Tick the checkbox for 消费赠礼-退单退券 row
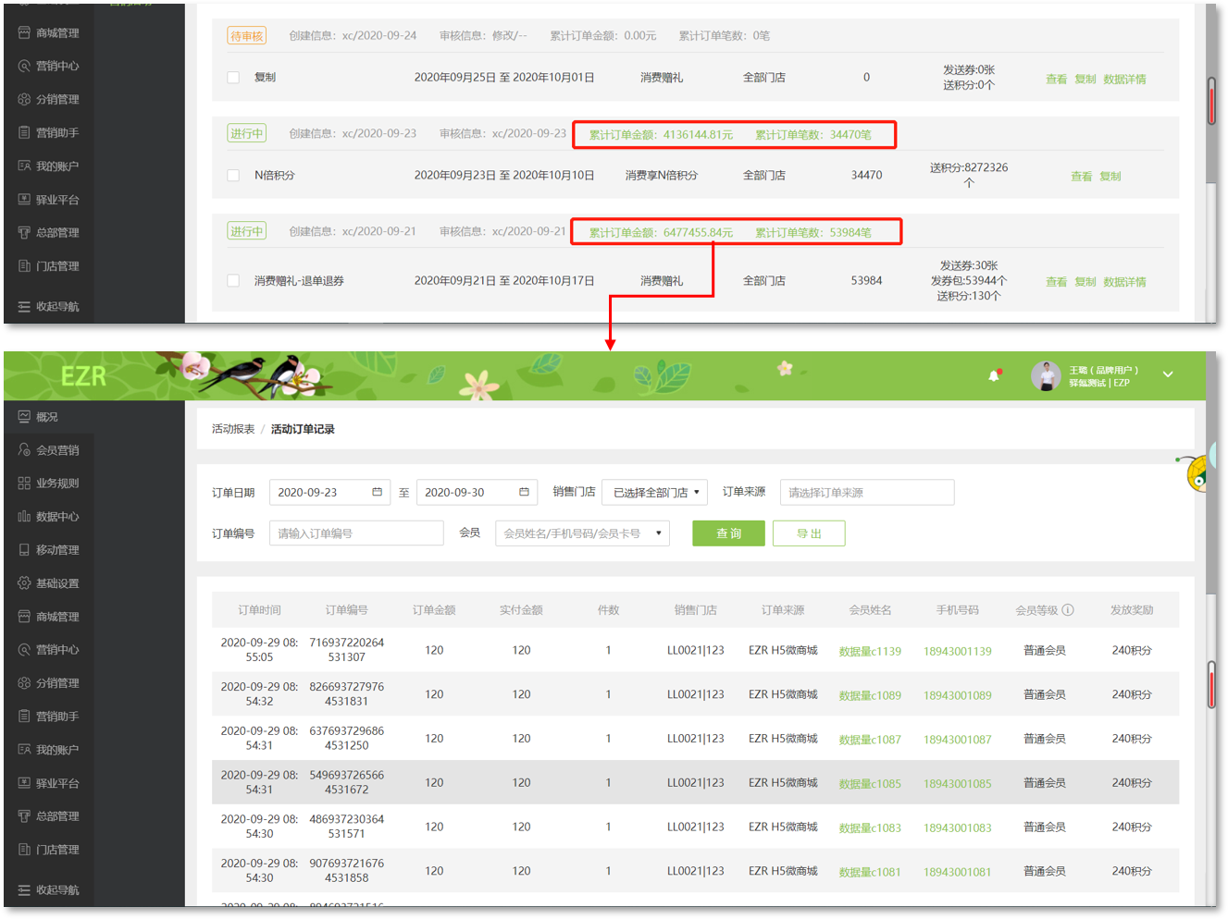 [x=233, y=280]
